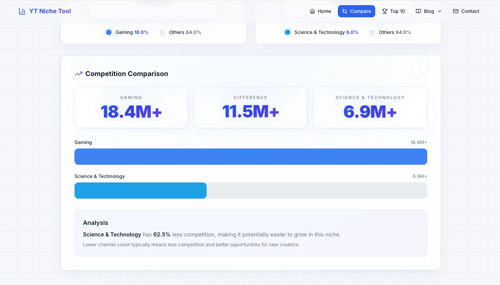Screen dimensions: 500x285
Task: Open the Contact menu item
Action: click(x=466, y=11)
